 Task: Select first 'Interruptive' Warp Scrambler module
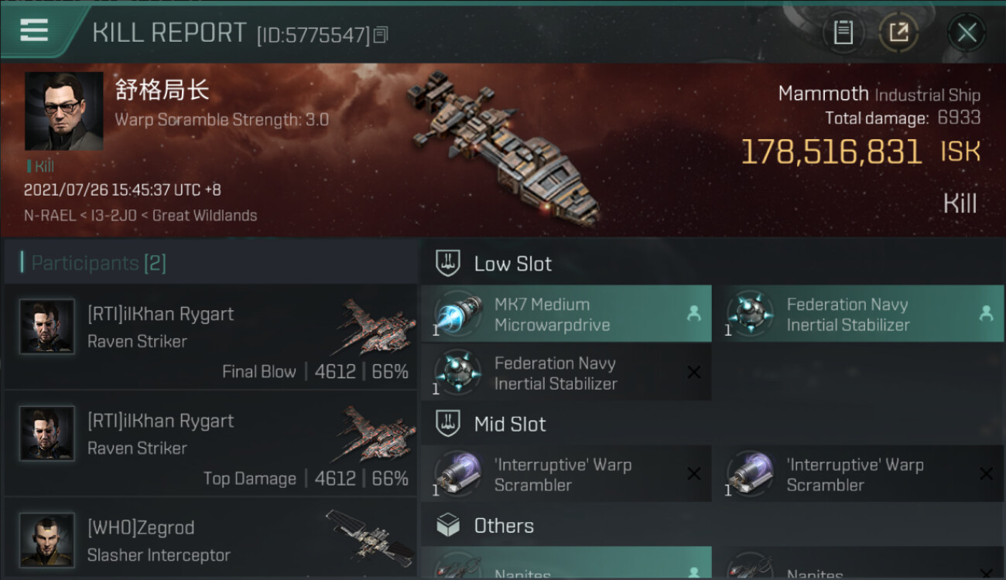[566, 474]
